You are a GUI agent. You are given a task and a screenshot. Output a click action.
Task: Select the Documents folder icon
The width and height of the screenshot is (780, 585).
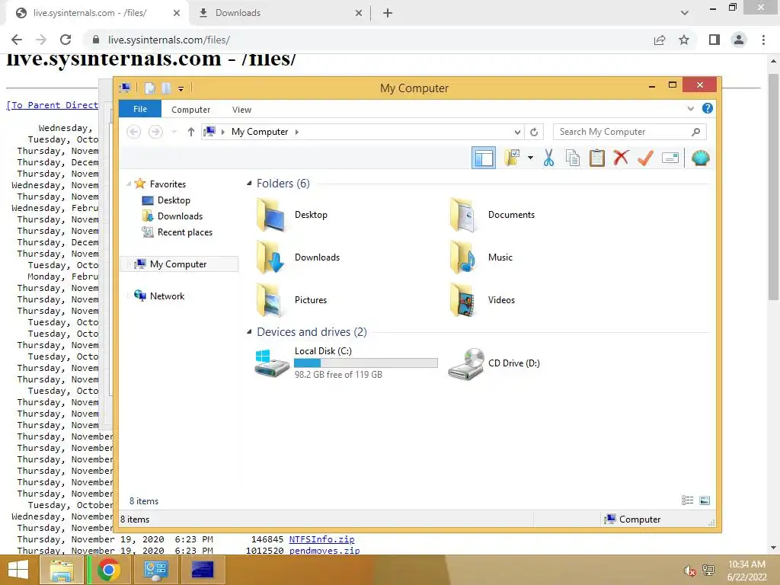click(464, 215)
